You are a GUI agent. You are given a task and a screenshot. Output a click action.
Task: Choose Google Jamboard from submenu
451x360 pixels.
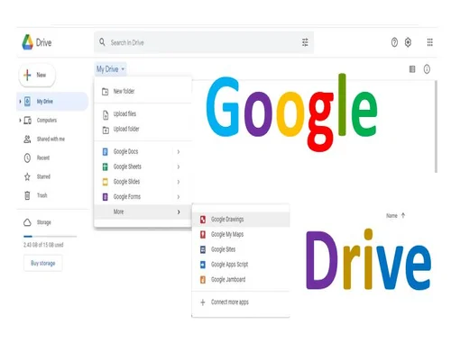coord(241,280)
